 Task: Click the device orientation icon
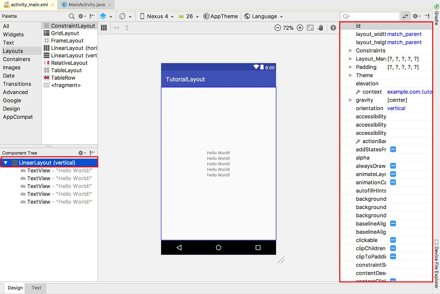click(x=123, y=16)
